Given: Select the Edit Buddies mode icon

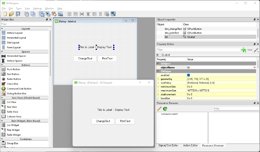Looking at the screenshot, I should click(x=54, y=14).
